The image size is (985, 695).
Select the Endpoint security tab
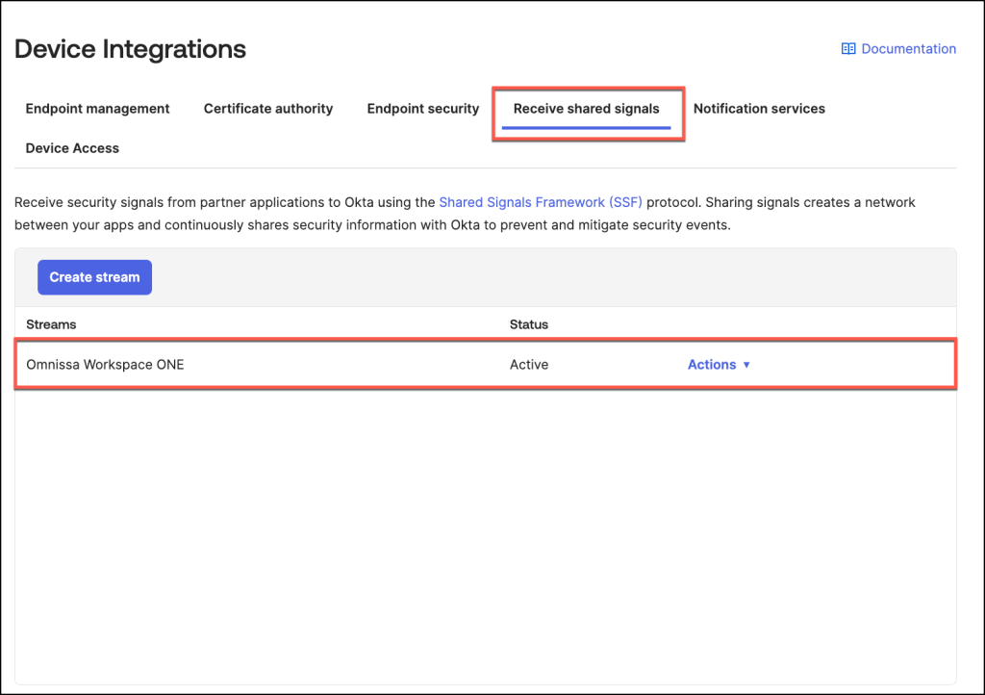pos(422,109)
